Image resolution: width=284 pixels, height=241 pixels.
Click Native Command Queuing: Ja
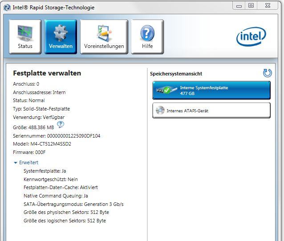(x=56, y=196)
